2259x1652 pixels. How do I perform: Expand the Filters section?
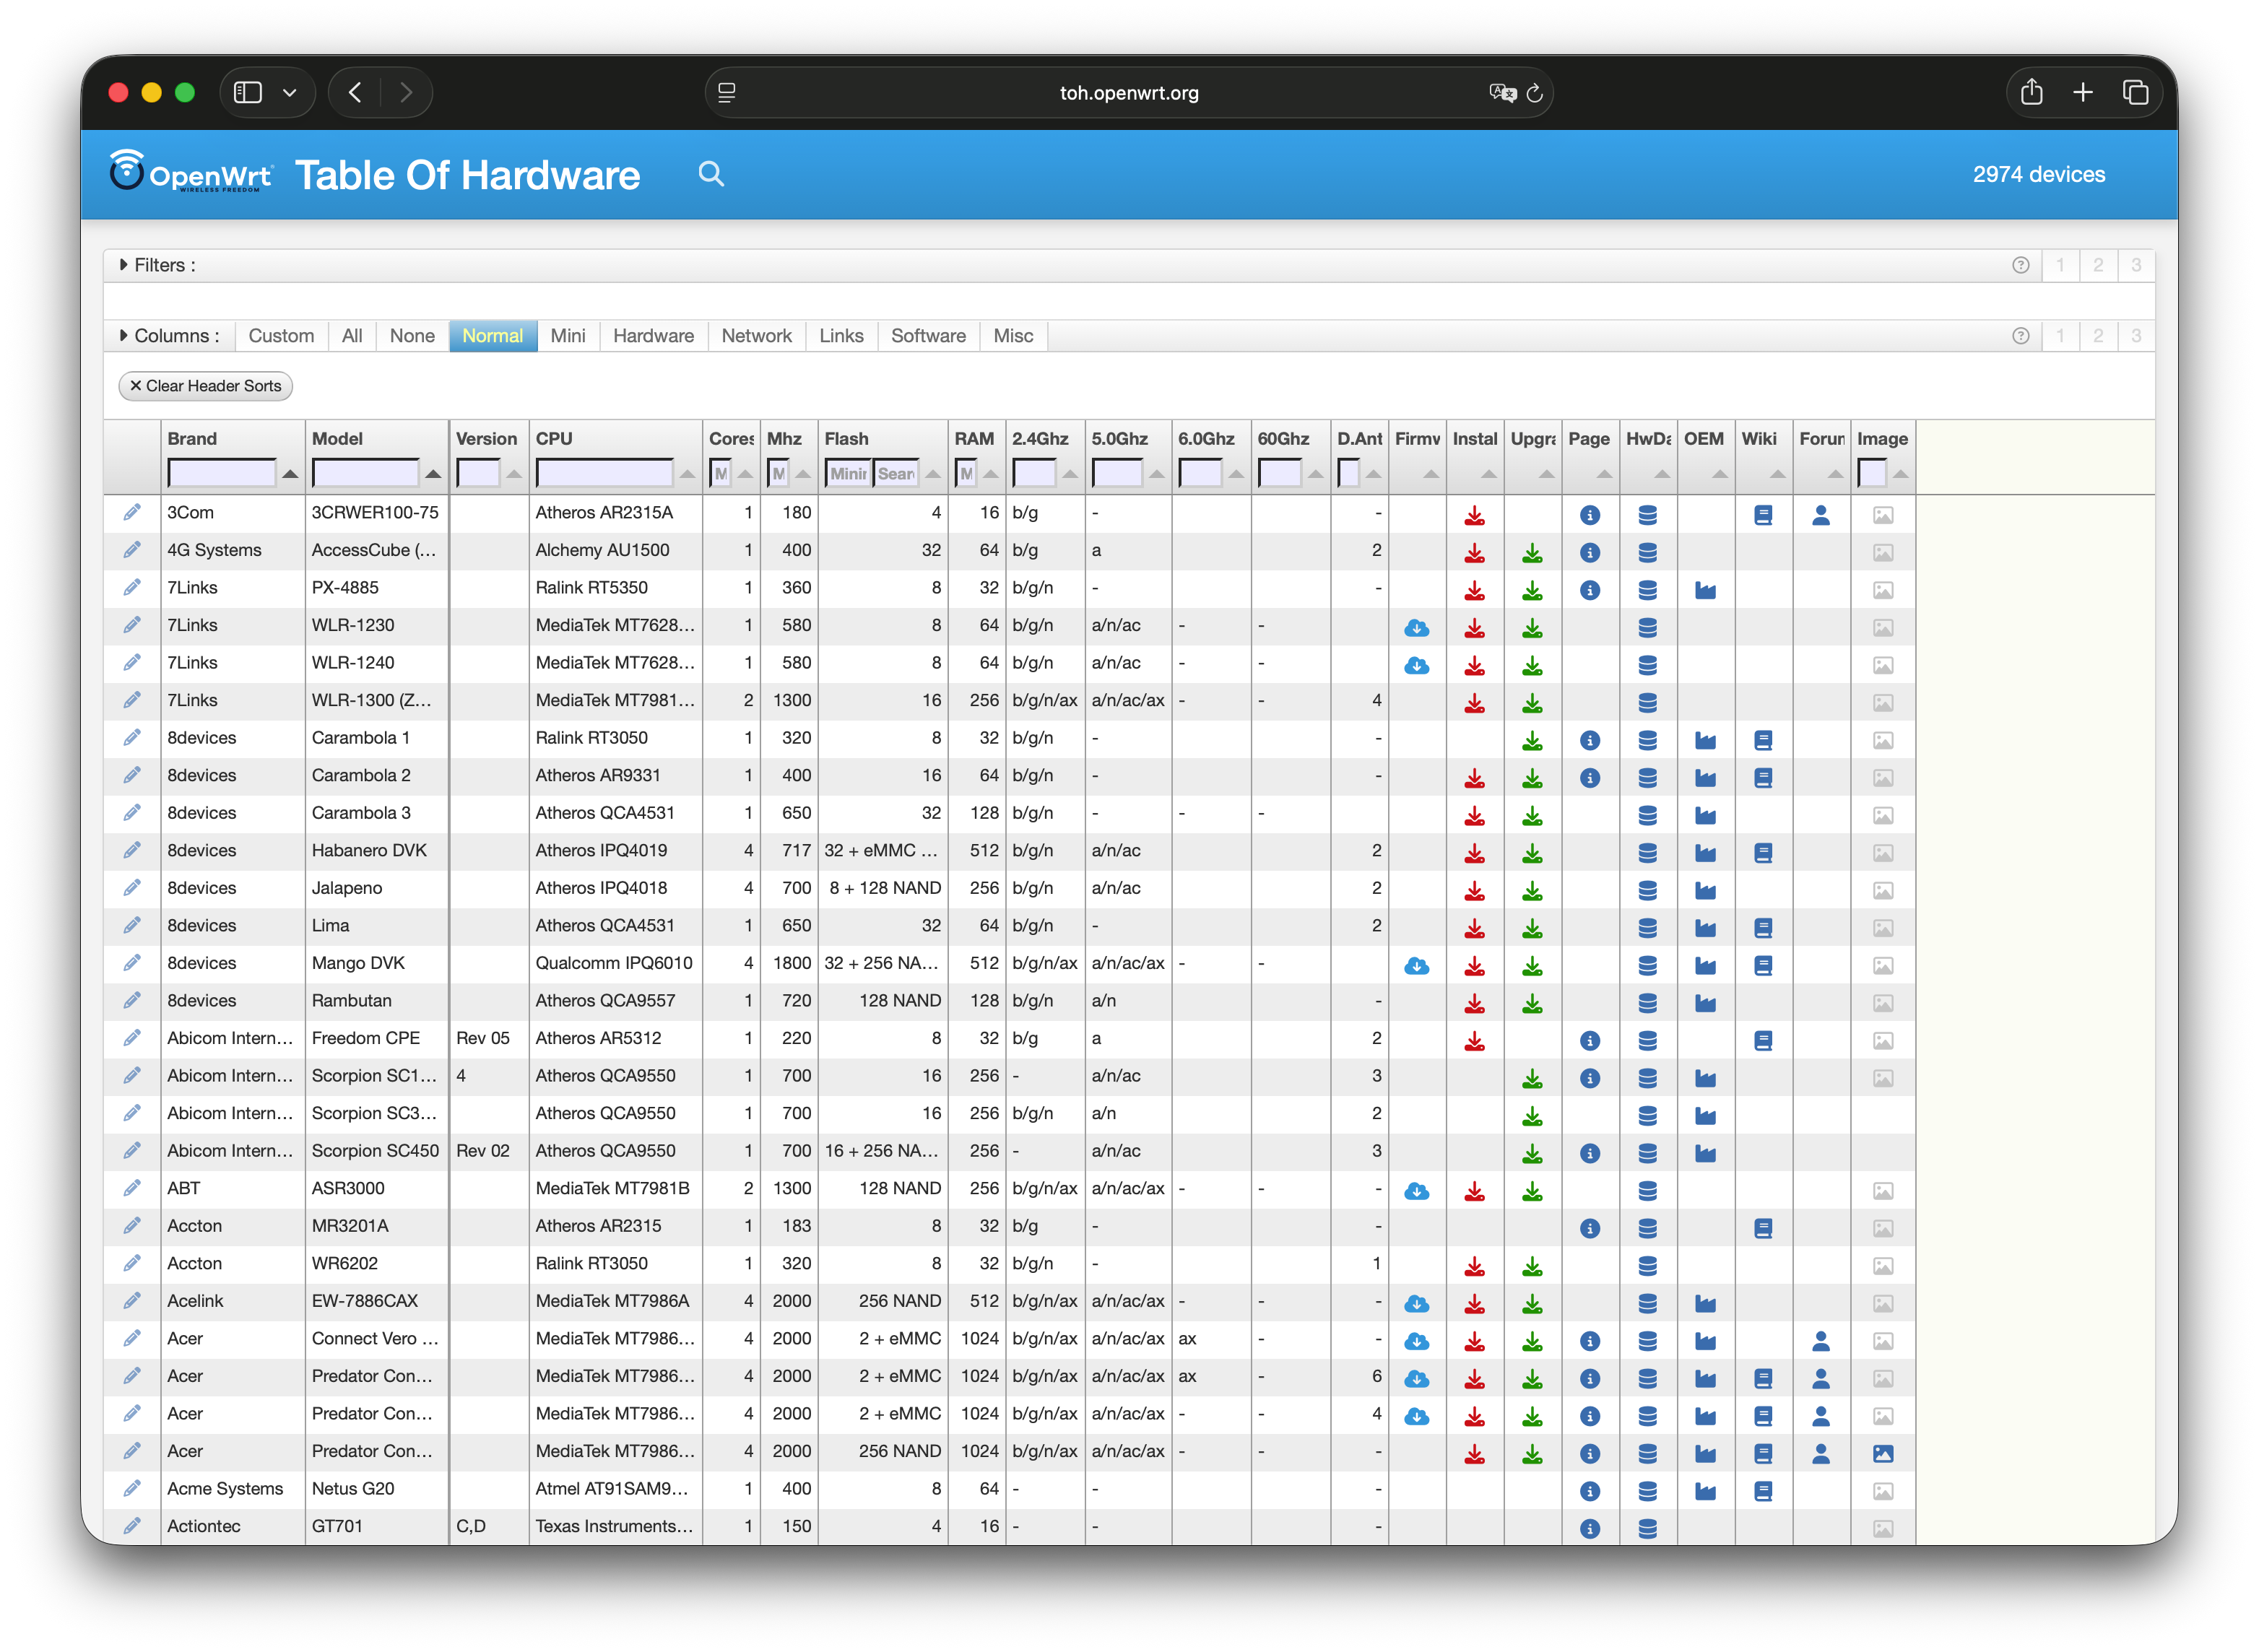pyautogui.click(x=124, y=265)
